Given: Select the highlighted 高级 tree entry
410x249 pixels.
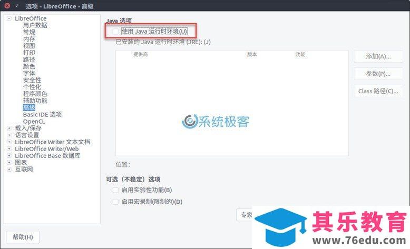Looking at the screenshot, I should tap(29, 107).
